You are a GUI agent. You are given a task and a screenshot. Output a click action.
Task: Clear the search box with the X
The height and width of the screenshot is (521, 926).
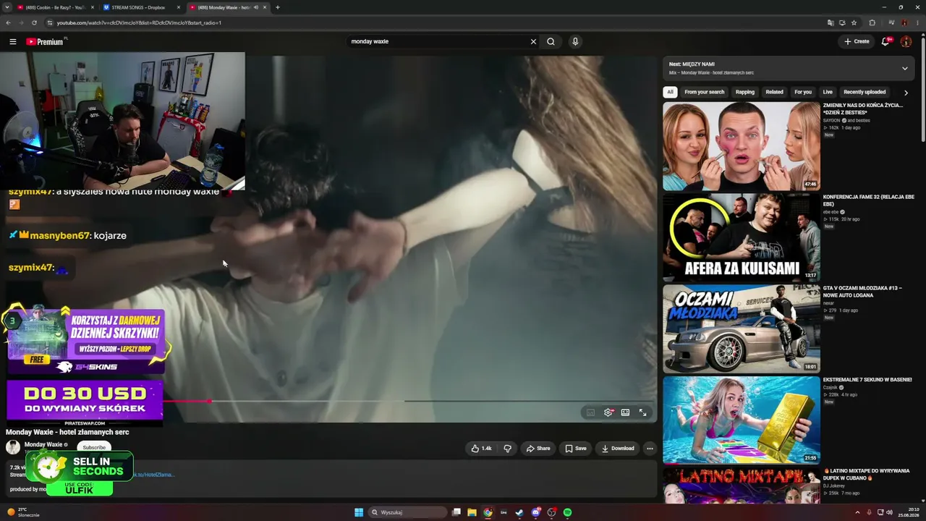(534, 41)
